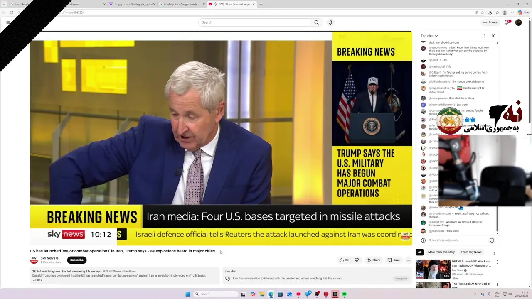The image size is (532, 299).
Task: Open options for Fox News DETAILS video
Action: (497, 262)
